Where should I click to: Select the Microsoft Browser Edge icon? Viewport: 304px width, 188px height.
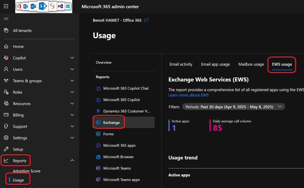click(98, 157)
